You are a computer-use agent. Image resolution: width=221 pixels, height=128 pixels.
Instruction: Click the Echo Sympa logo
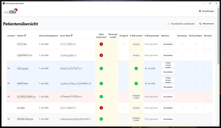pyautogui.click(x=11, y=11)
